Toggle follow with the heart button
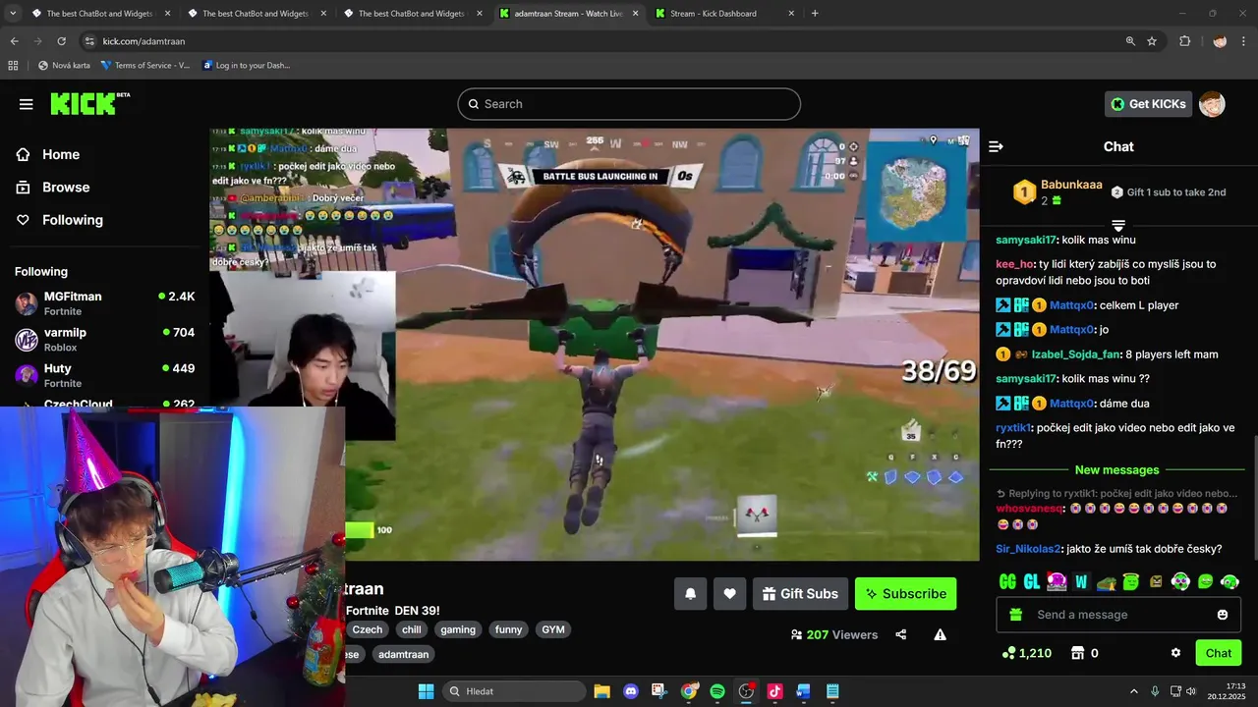This screenshot has width=1258, height=707. click(729, 593)
